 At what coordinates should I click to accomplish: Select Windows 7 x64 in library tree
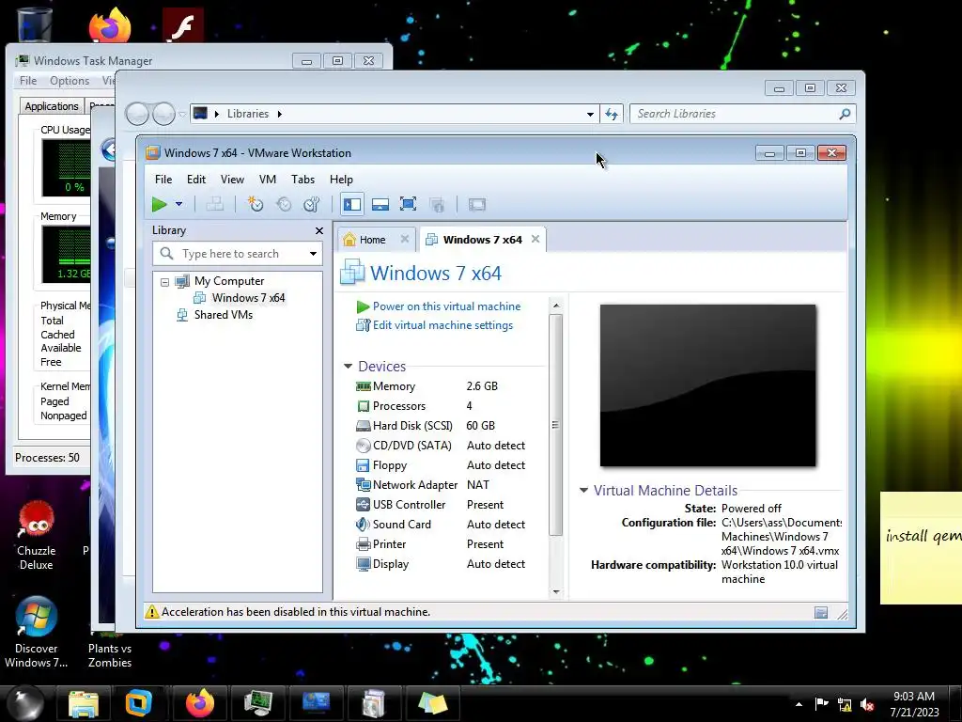click(248, 298)
